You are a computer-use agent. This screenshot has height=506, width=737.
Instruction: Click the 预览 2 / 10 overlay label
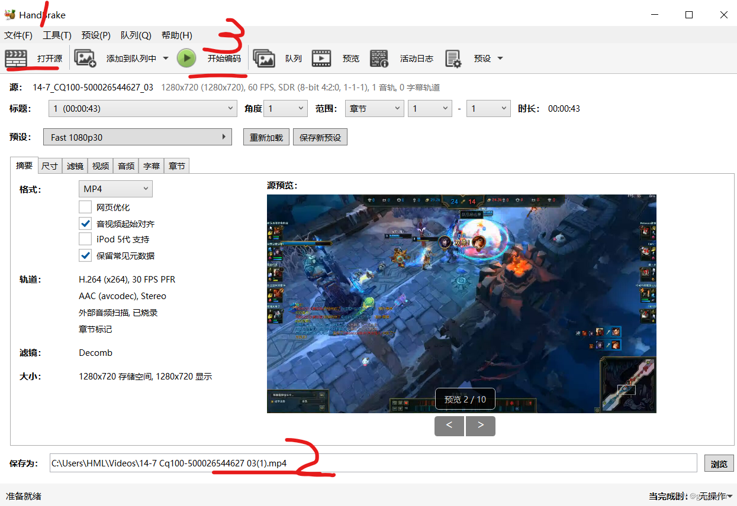pyautogui.click(x=465, y=400)
